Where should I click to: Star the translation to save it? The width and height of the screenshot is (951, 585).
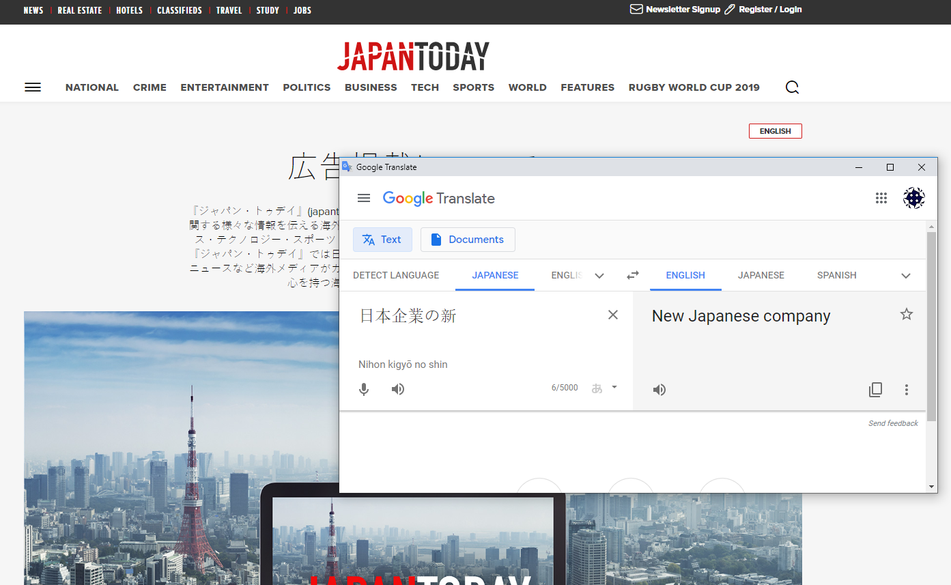[x=906, y=314]
